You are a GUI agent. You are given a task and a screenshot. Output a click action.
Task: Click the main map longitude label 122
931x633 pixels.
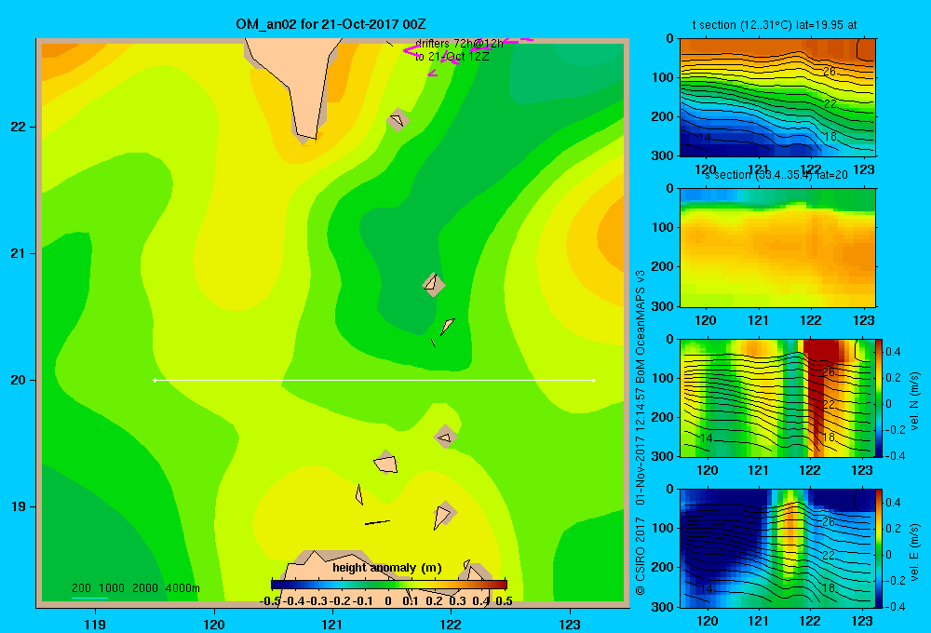tap(451, 624)
